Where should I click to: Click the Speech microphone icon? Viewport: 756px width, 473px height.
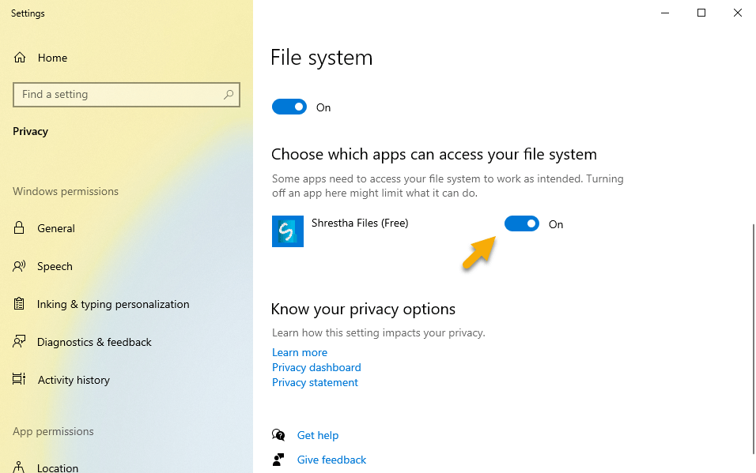click(x=19, y=266)
